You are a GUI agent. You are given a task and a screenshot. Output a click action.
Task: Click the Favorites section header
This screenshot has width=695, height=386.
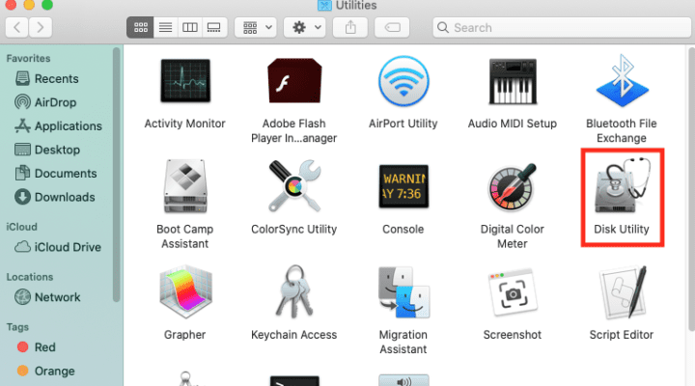(x=28, y=59)
